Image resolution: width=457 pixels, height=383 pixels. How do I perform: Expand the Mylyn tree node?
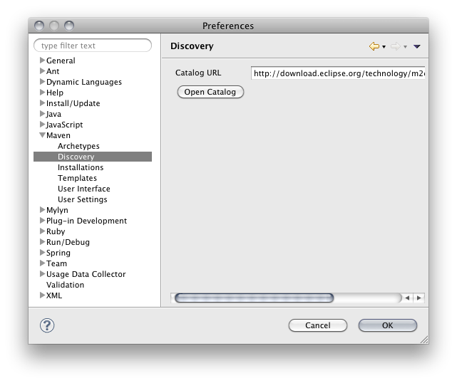pyautogui.click(x=42, y=210)
